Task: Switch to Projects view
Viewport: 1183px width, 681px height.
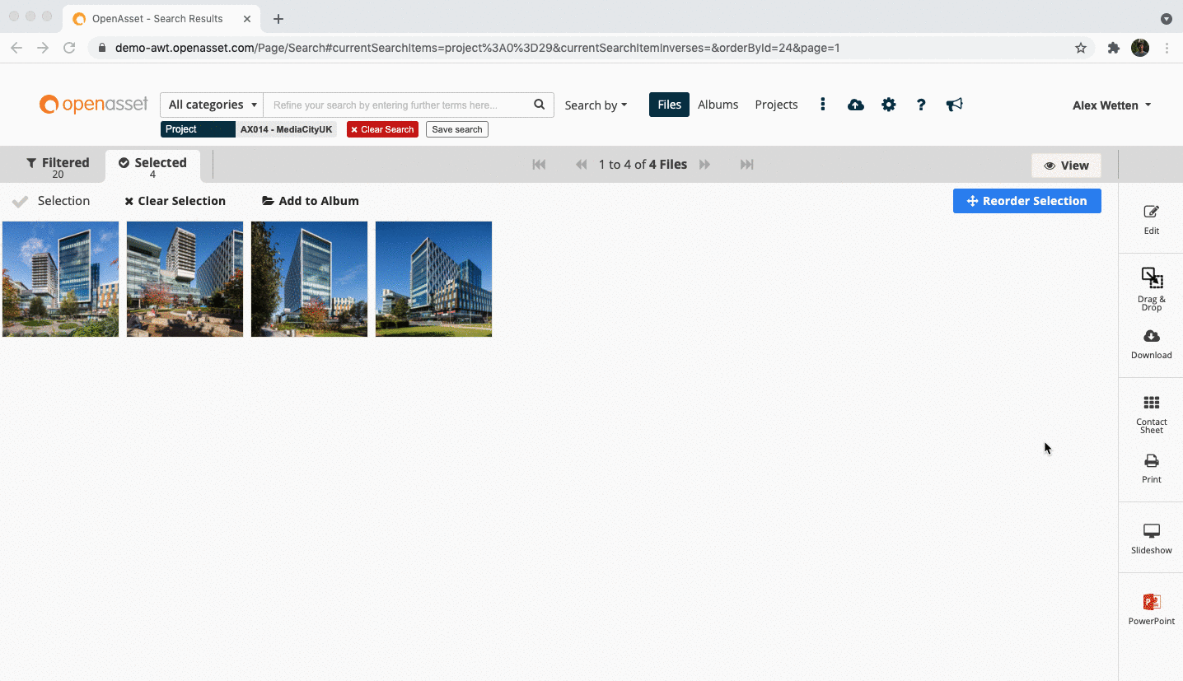Action: coord(776,105)
